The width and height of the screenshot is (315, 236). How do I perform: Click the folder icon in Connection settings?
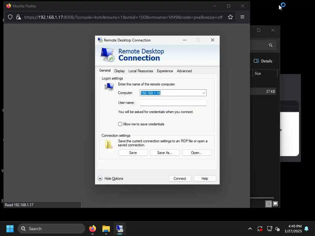[109, 144]
